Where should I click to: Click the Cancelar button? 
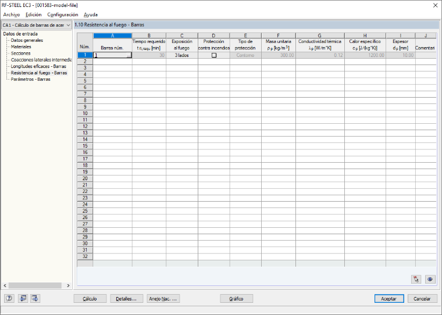[x=422, y=299]
